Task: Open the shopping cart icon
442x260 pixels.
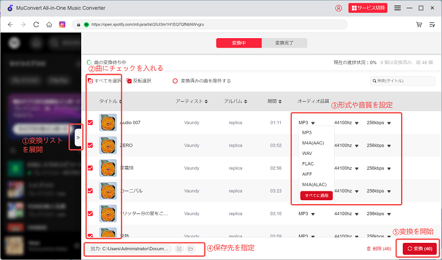Action: point(419,24)
